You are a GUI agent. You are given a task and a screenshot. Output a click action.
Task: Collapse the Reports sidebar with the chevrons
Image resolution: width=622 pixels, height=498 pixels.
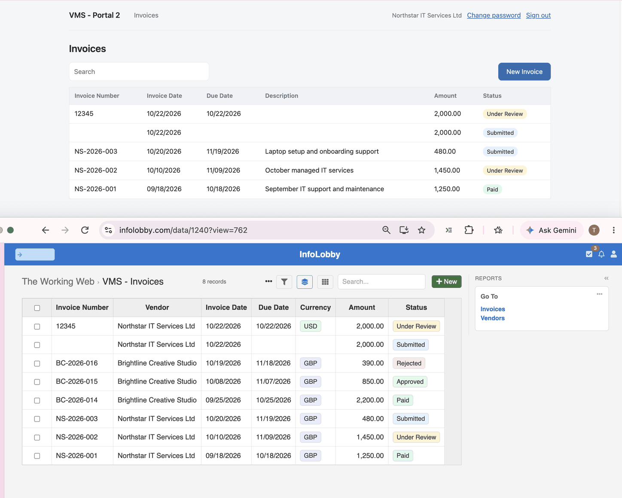(606, 278)
